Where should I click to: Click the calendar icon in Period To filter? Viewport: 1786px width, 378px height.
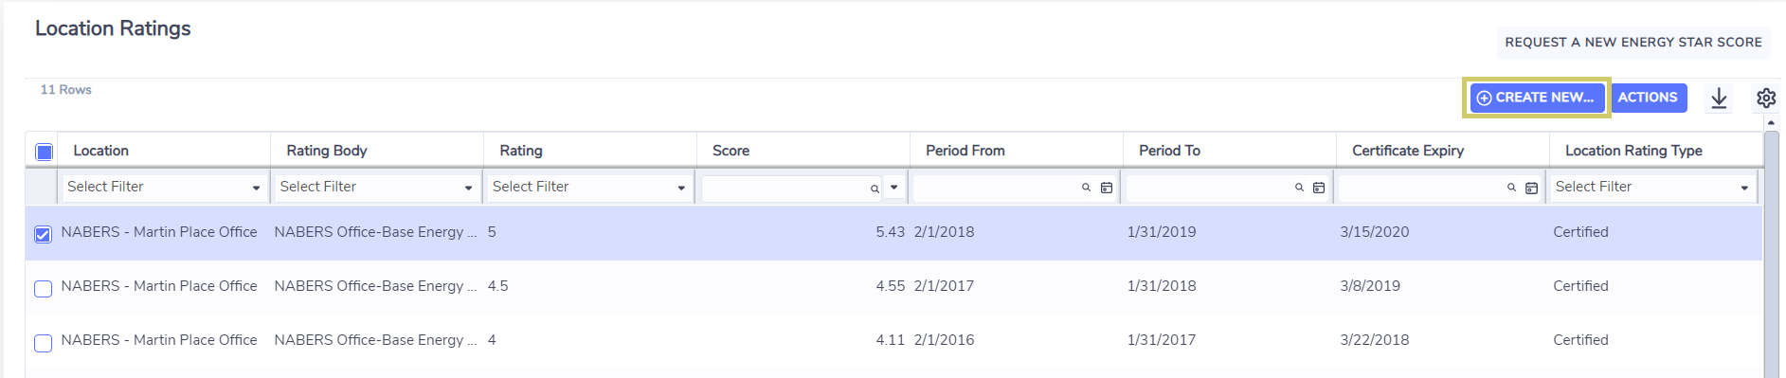1319,188
